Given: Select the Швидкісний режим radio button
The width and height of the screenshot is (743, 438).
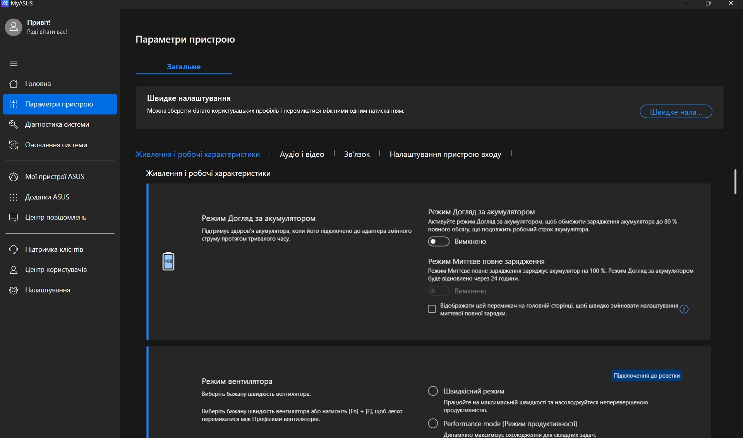Looking at the screenshot, I should coord(433,391).
